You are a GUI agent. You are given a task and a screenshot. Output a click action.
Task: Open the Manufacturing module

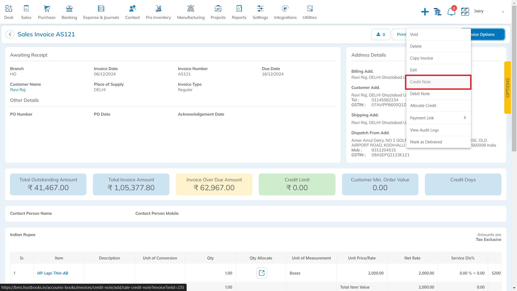click(x=191, y=12)
